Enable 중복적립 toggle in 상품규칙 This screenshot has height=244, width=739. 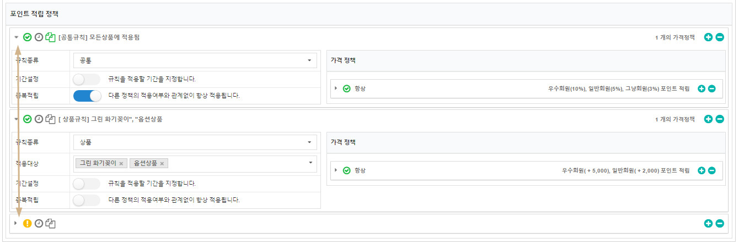pos(87,200)
